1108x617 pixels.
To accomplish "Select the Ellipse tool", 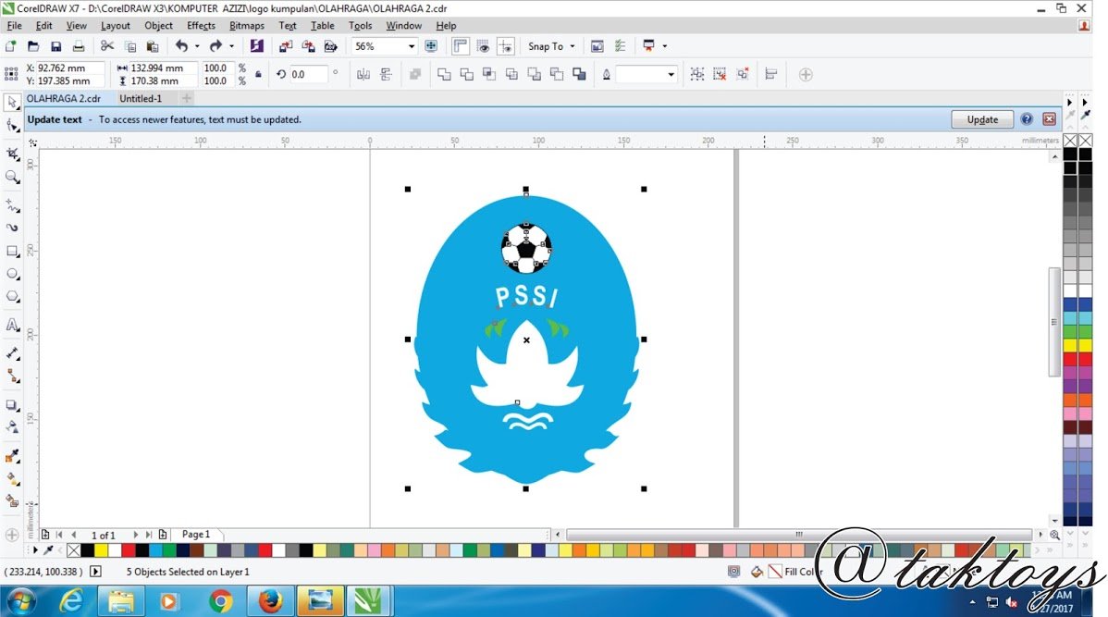I will click(x=12, y=274).
